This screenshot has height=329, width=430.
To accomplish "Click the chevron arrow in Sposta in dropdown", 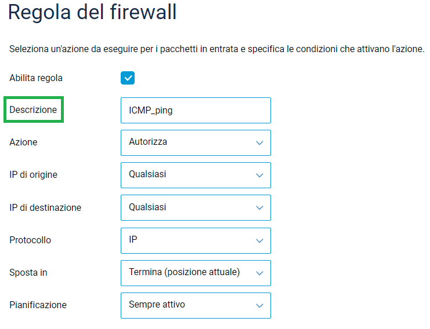I will point(259,273).
